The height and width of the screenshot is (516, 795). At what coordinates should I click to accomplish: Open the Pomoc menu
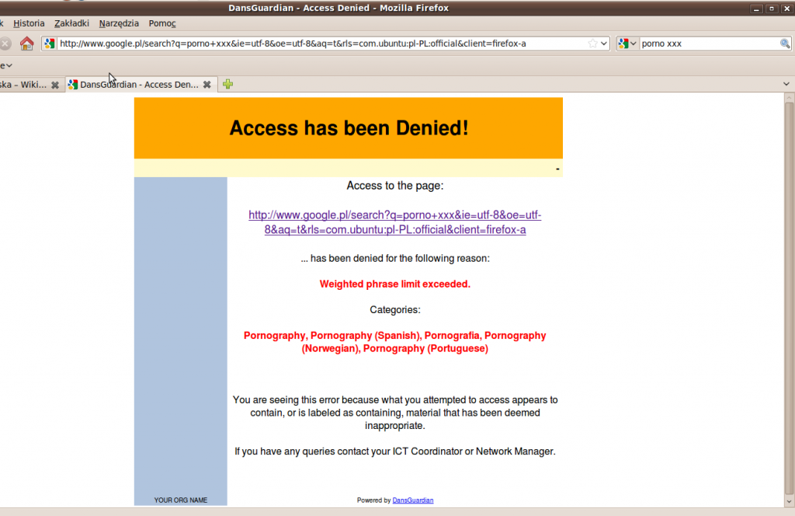(162, 23)
